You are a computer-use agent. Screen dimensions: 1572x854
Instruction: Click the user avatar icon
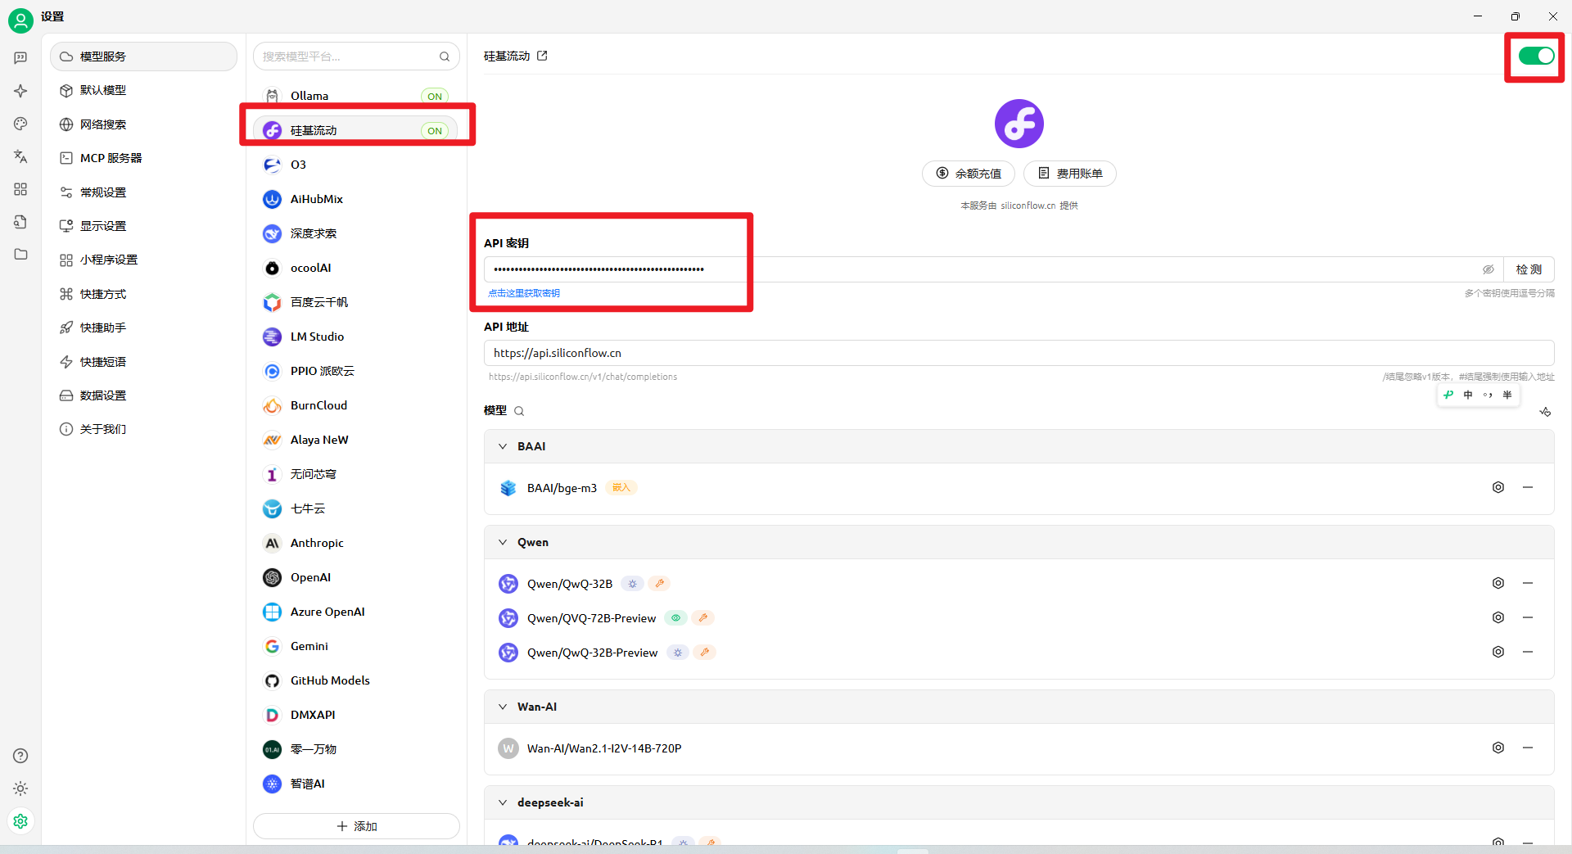[x=20, y=20]
